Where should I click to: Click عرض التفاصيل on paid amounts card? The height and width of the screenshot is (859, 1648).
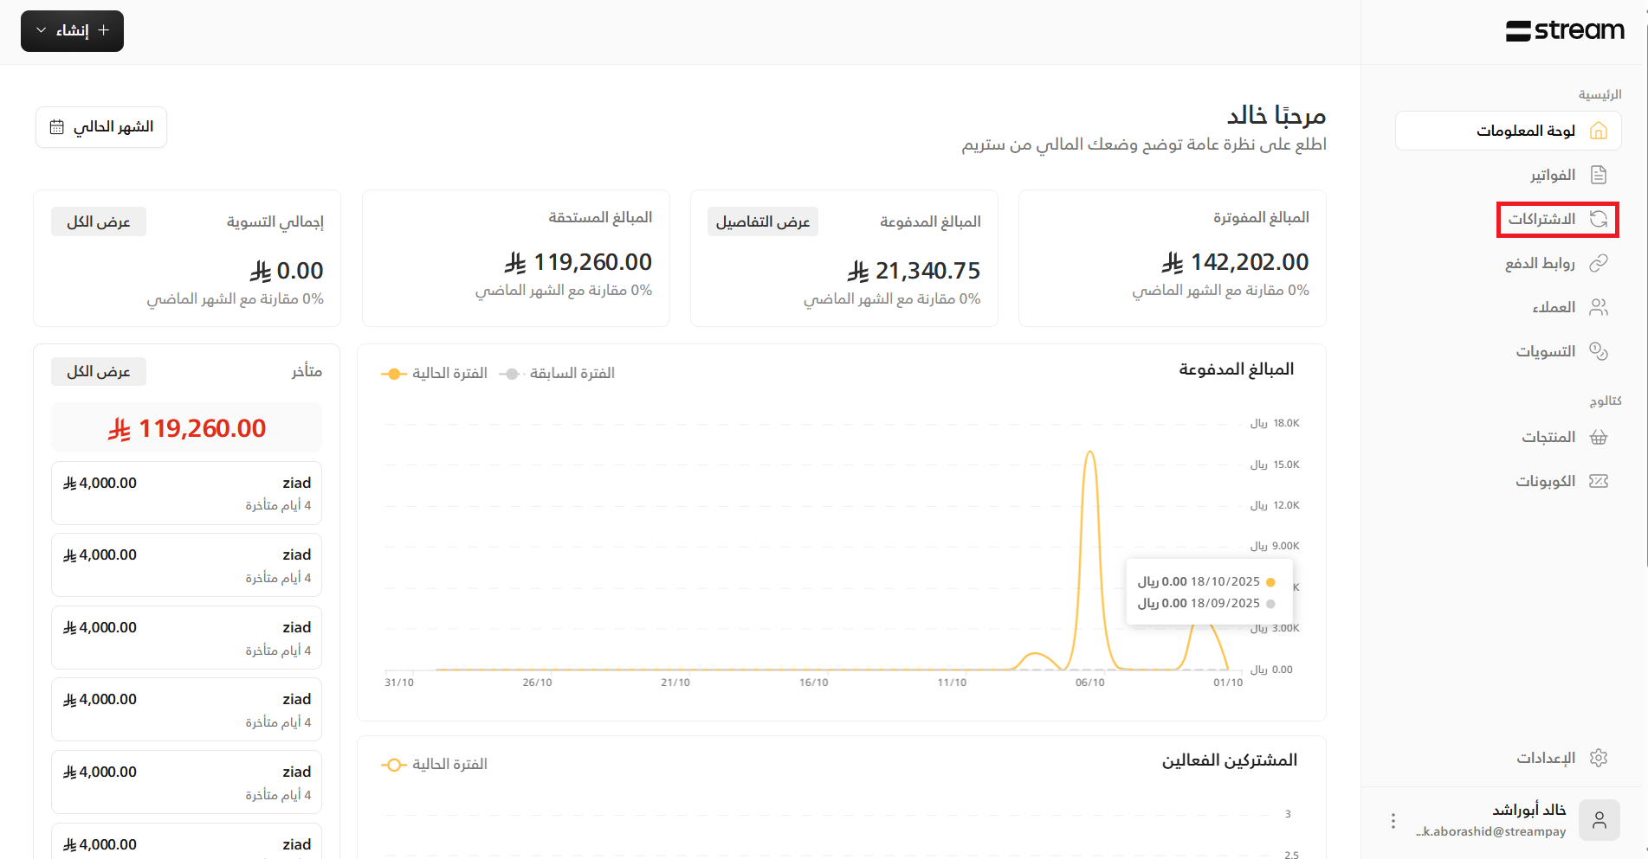(762, 222)
